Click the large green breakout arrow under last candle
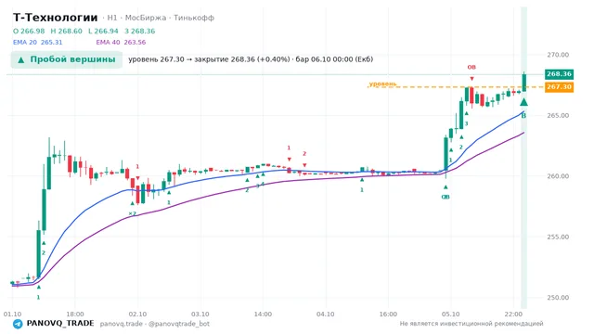Viewport: 594px width, 334px height. click(x=523, y=102)
